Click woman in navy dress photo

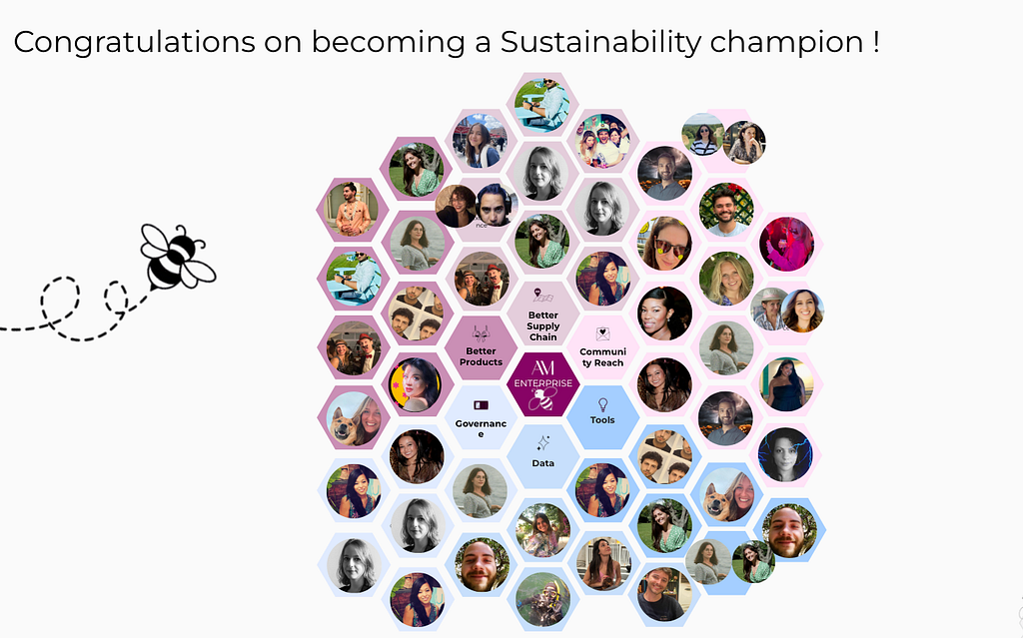click(x=786, y=384)
